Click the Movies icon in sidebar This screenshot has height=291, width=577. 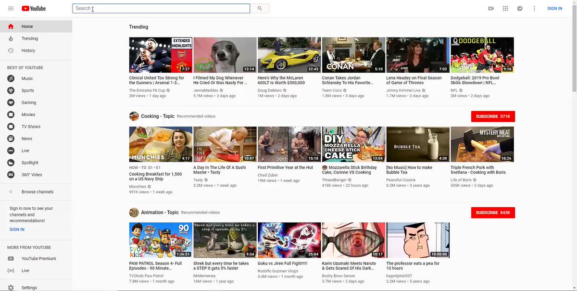[x=11, y=114]
